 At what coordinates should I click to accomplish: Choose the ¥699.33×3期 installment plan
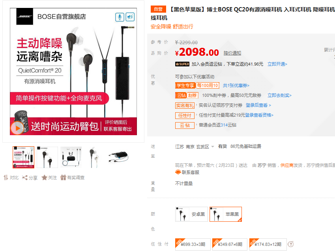(x=193, y=244)
